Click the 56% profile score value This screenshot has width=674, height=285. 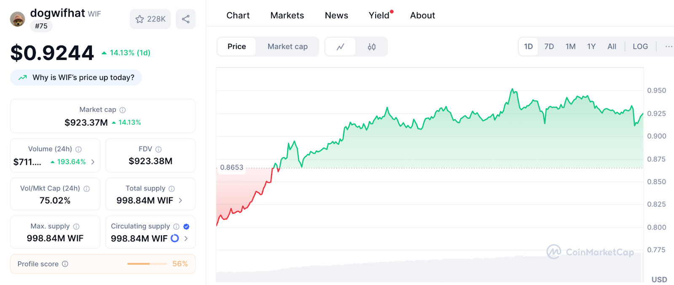[180, 264]
